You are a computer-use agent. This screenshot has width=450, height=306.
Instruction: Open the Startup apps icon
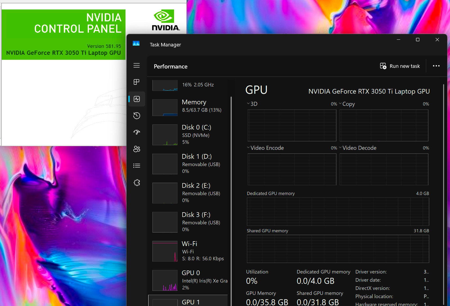coord(137,132)
